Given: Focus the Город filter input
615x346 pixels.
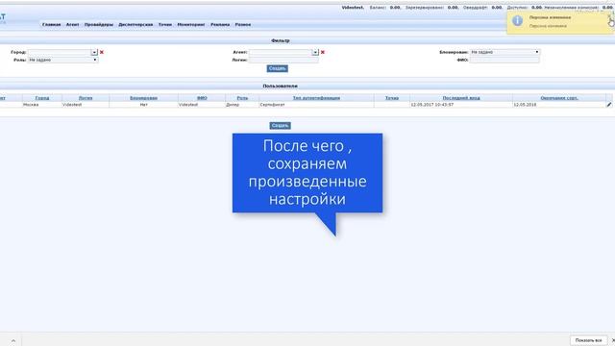Looking at the screenshot, I should pyautogui.click(x=60, y=52).
